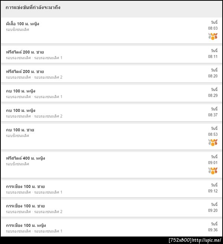223x244 pixels.
Task: Click the 09:36 start time
Action: coord(213,230)
